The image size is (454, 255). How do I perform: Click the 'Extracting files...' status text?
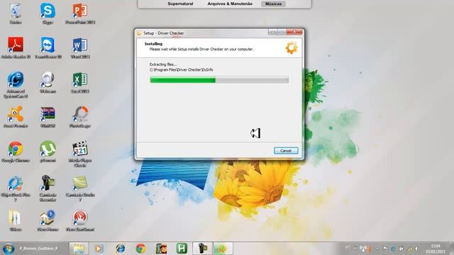(163, 64)
